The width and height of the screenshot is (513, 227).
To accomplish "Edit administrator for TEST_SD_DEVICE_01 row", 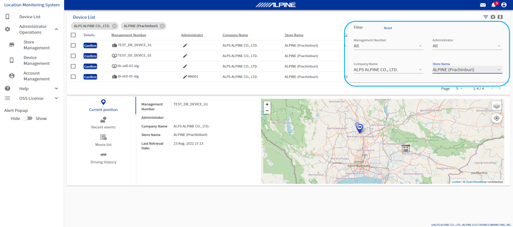I will (185, 56).
